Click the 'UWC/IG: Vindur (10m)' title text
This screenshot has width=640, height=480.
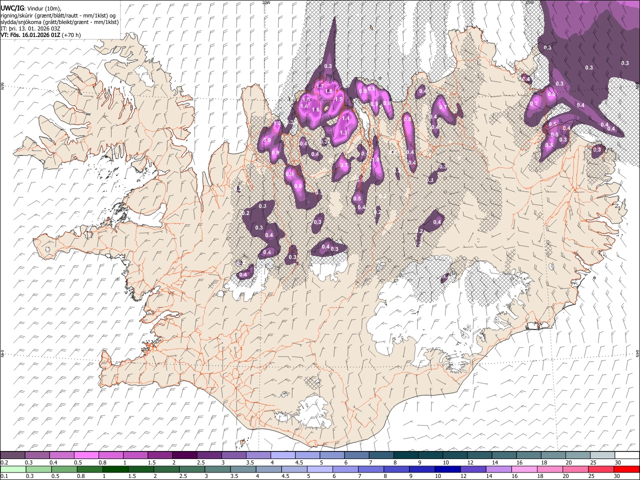click(30, 8)
